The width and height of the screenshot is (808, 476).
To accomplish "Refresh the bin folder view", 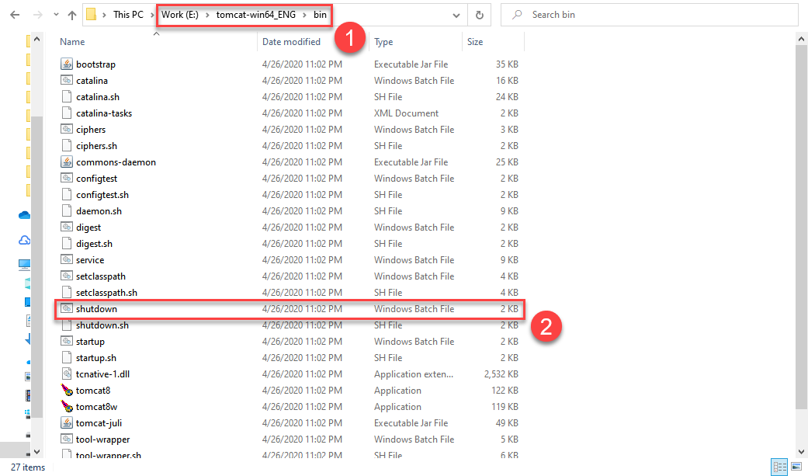I will click(x=480, y=14).
